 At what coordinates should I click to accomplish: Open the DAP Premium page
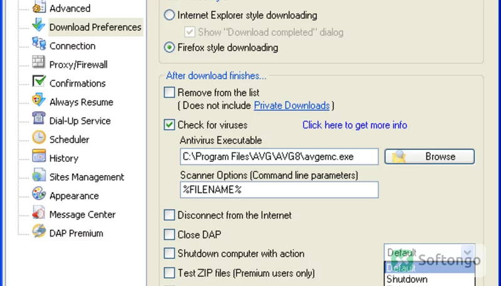click(76, 233)
